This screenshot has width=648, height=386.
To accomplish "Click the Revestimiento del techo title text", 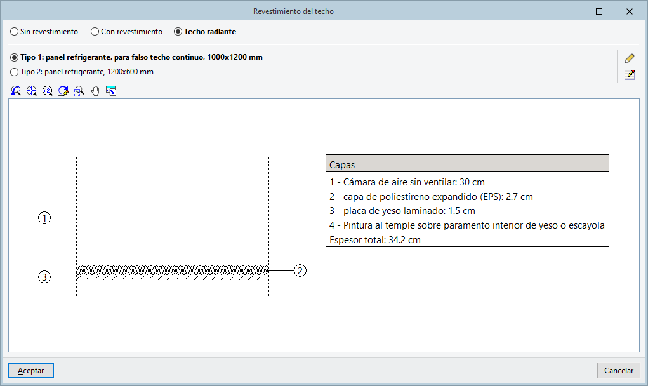I will click(293, 11).
